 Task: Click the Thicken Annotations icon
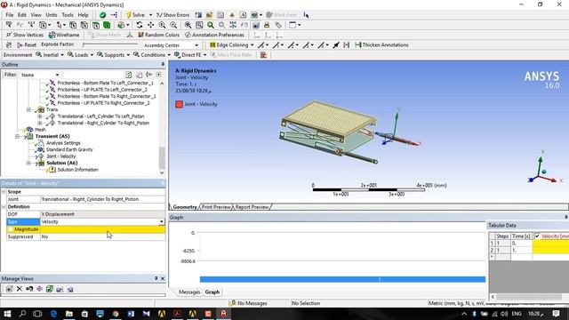[x=357, y=45]
